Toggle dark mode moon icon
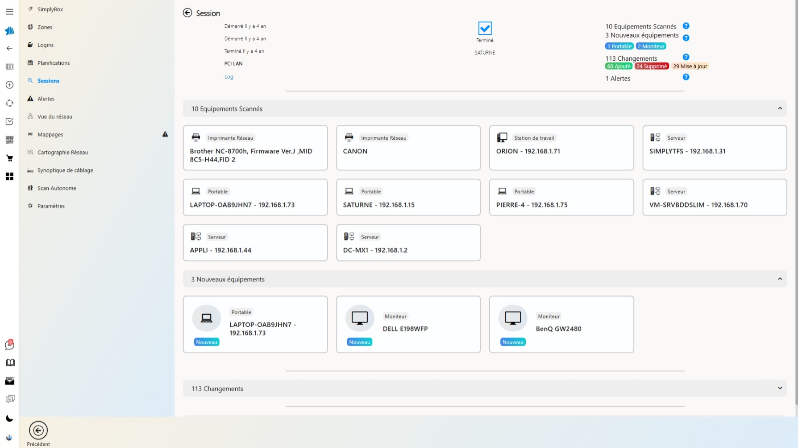The width and height of the screenshot is (798, 448). coord(9,419)
